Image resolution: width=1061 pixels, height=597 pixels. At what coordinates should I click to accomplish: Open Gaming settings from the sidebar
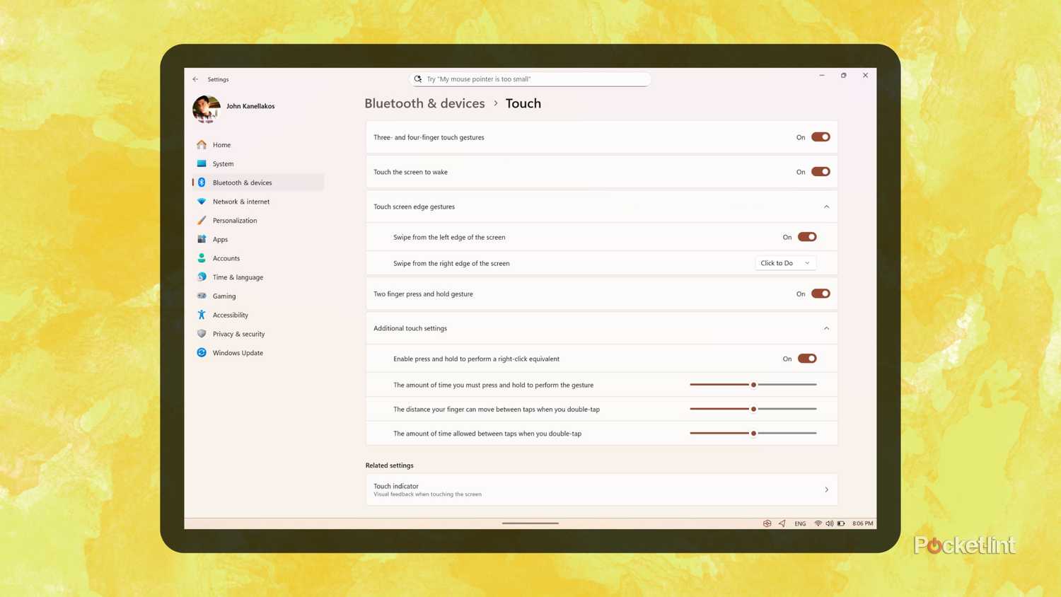pos(224,296)
